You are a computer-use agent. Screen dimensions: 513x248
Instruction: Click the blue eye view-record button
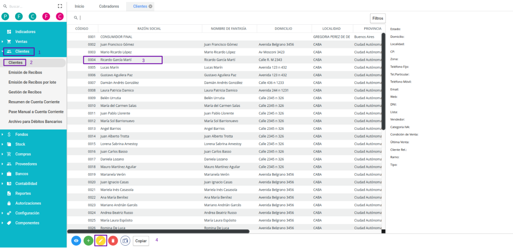[x=76, y=241]
